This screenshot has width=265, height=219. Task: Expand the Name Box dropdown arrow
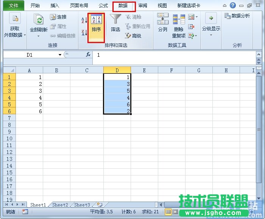(x=60, y=55)
